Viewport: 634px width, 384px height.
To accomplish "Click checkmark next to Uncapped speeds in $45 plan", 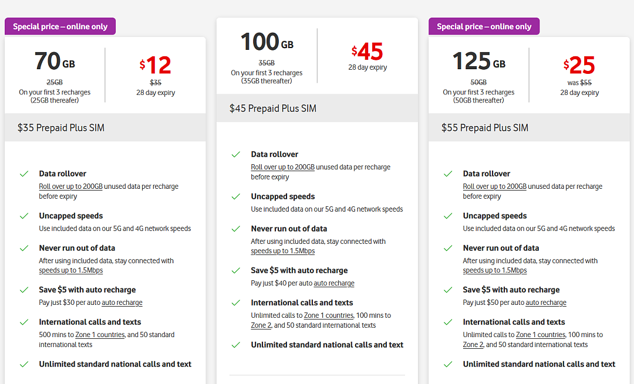I will [x=236, y=196].
